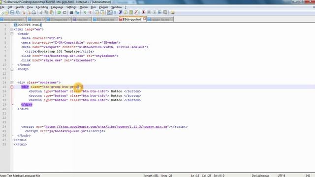Click the INS insert mode indicator
This screenshot has width=315, height=177.
point(308,176)
